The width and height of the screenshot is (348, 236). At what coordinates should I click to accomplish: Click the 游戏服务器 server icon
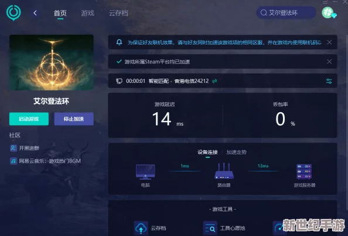pyautogui.click(x=304, y=171)
